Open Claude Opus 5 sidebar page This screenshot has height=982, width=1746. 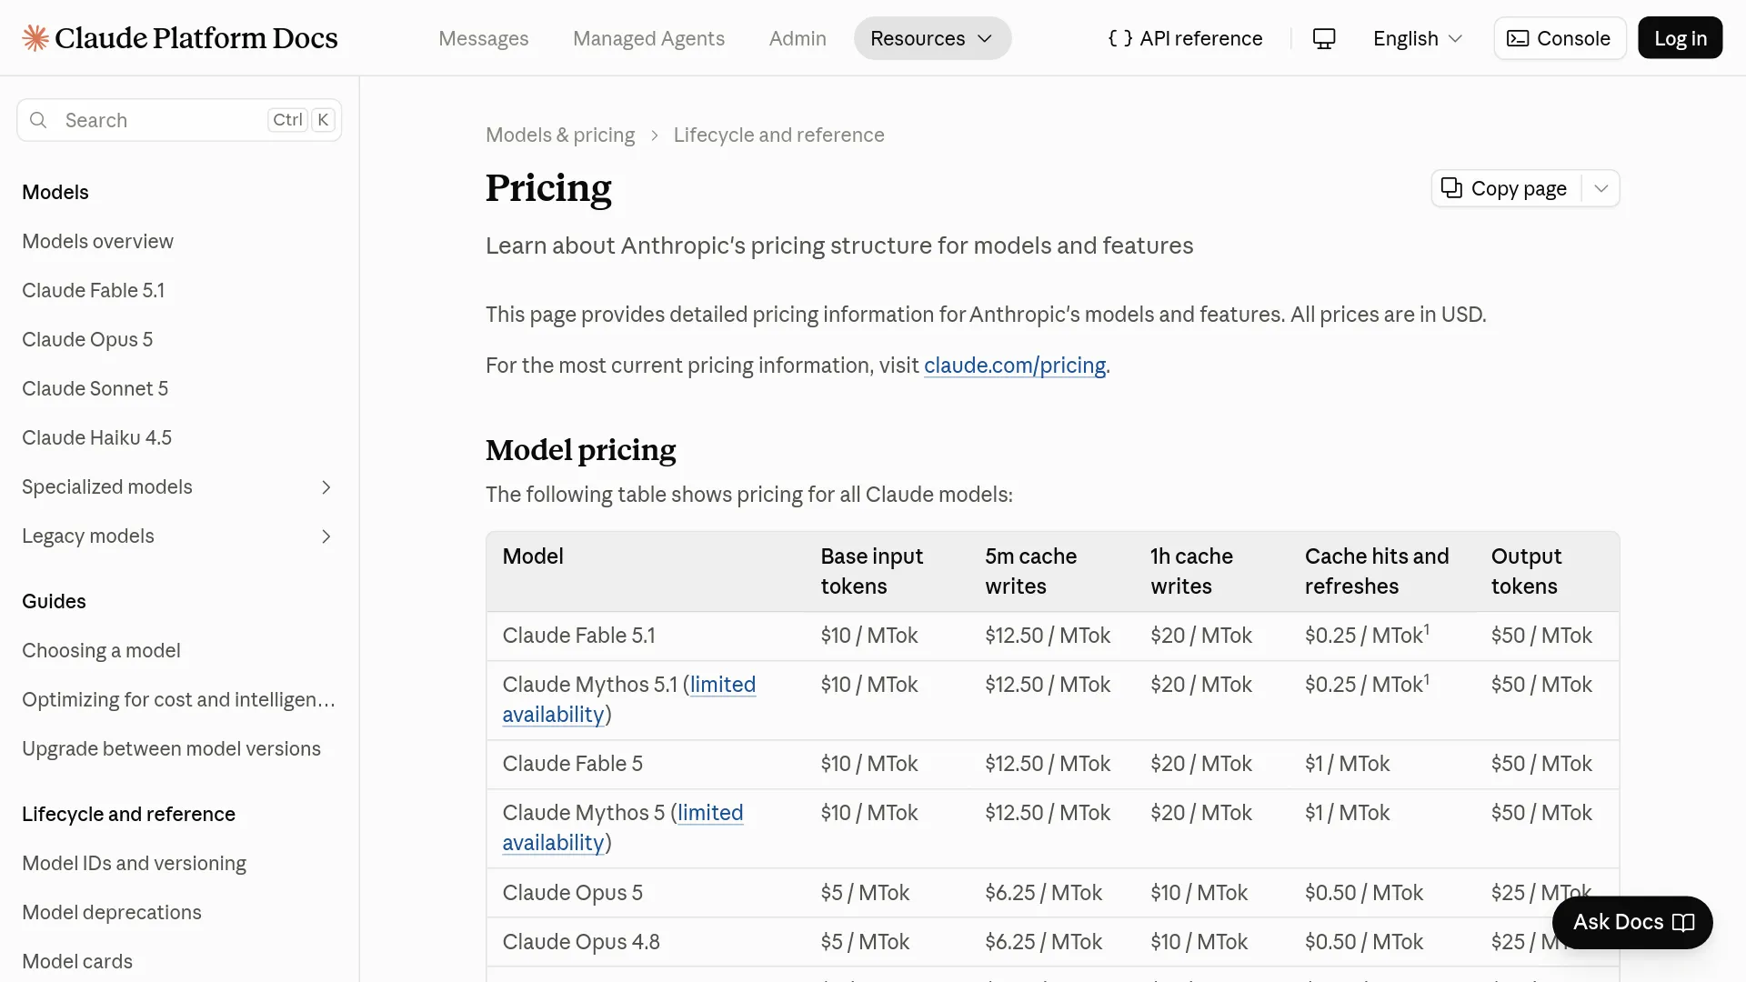[87, 339]
